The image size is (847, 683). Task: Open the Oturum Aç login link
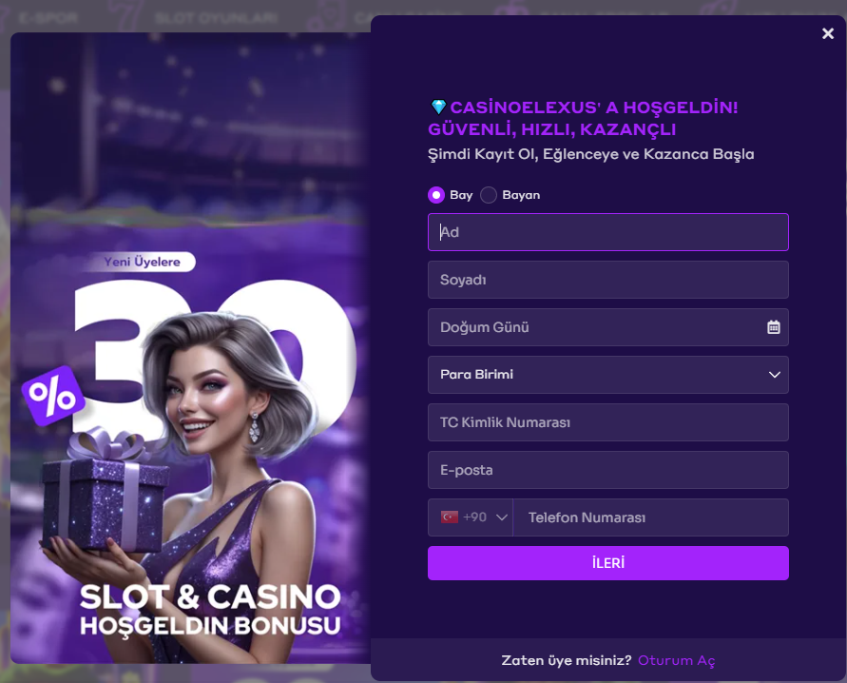point(676,660)
